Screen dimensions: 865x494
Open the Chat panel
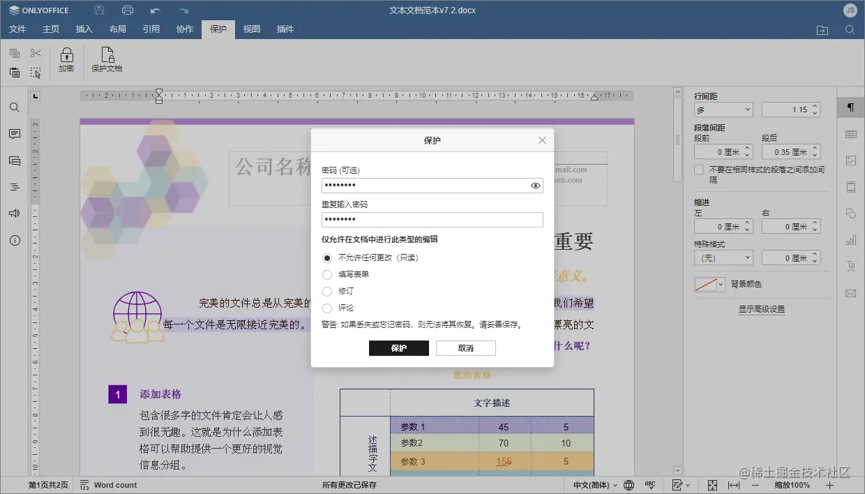point(14,160)
